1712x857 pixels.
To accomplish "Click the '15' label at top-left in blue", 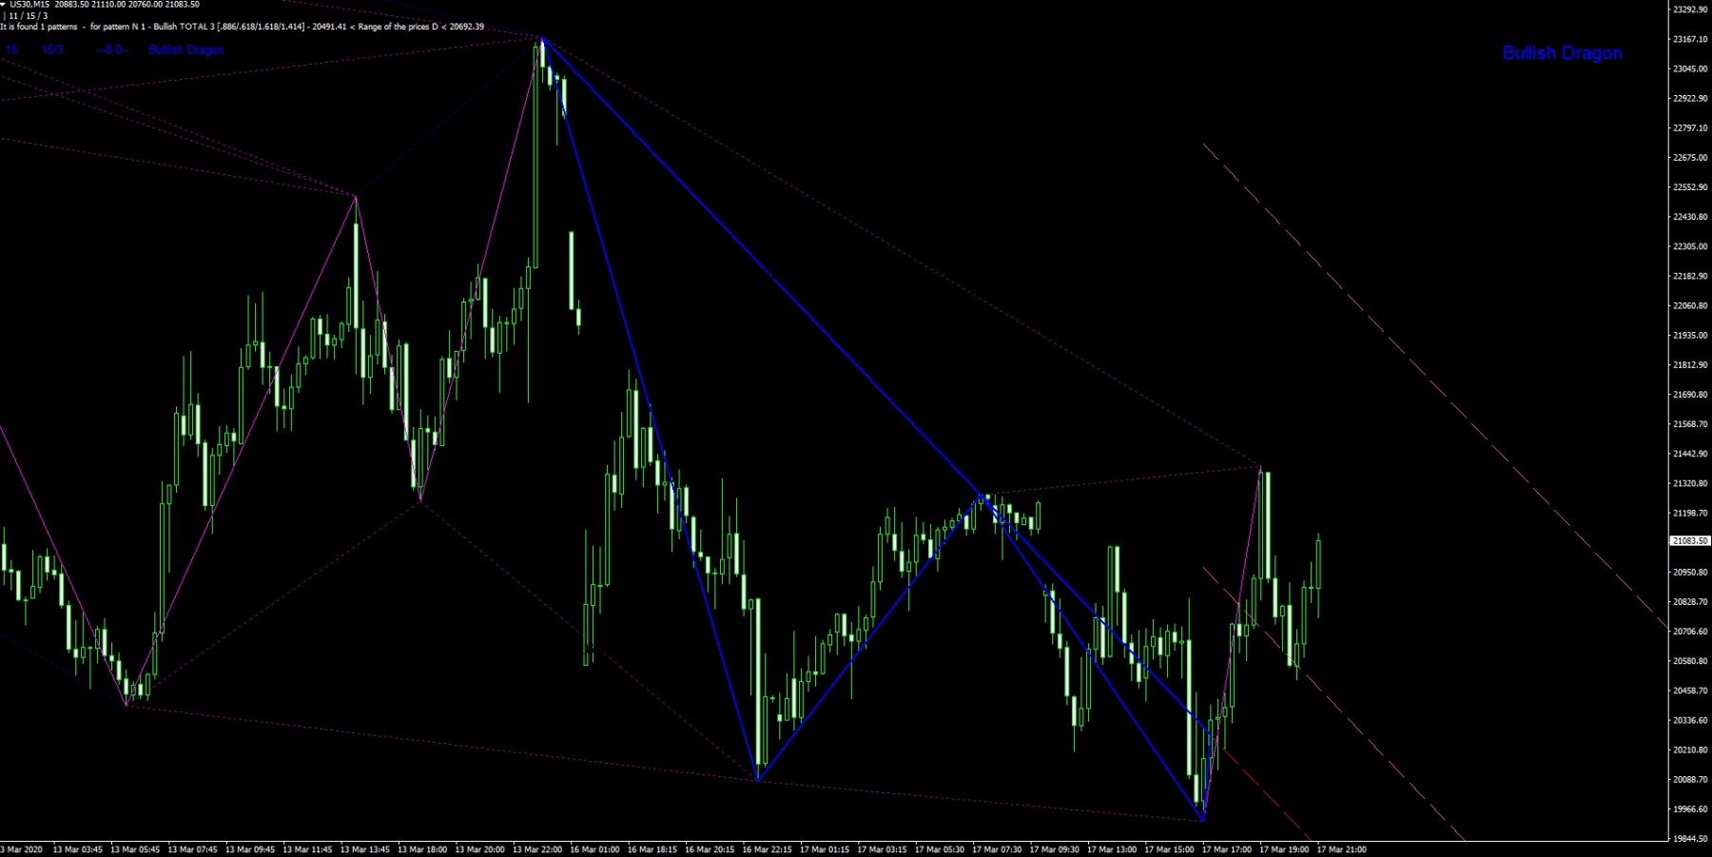I will point(11,49).
